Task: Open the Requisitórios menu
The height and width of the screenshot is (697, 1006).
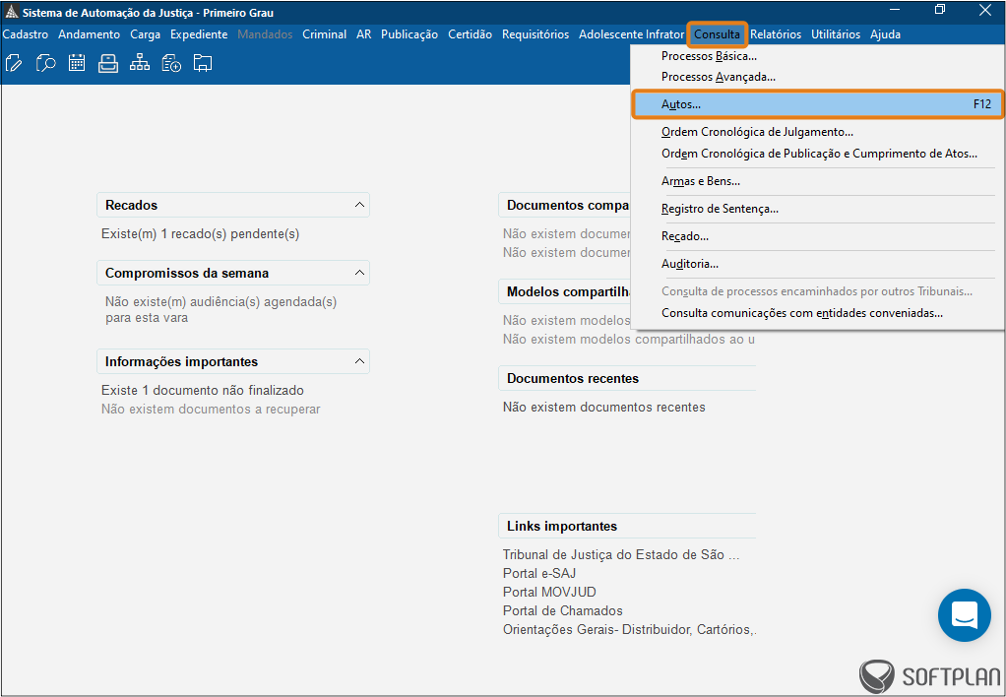Action: [x=535, y=34]
